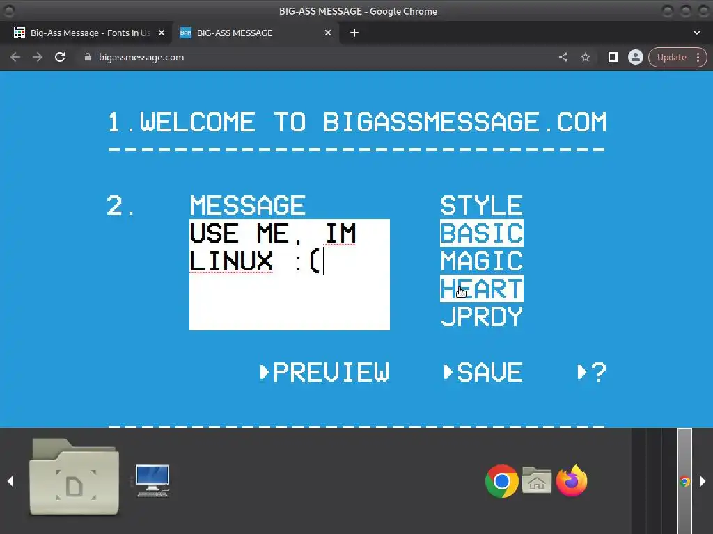Click the dock right scroll arrow
This screenshot has width=713, height=534.
[703, 481]
